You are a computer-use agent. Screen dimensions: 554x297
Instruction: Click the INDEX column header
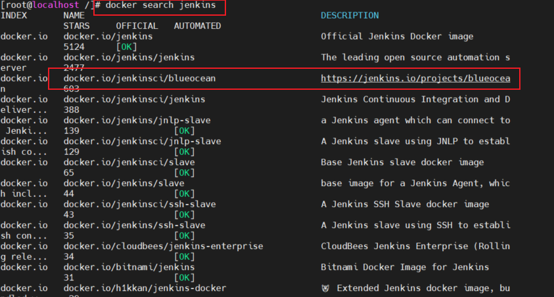(14, 16)
